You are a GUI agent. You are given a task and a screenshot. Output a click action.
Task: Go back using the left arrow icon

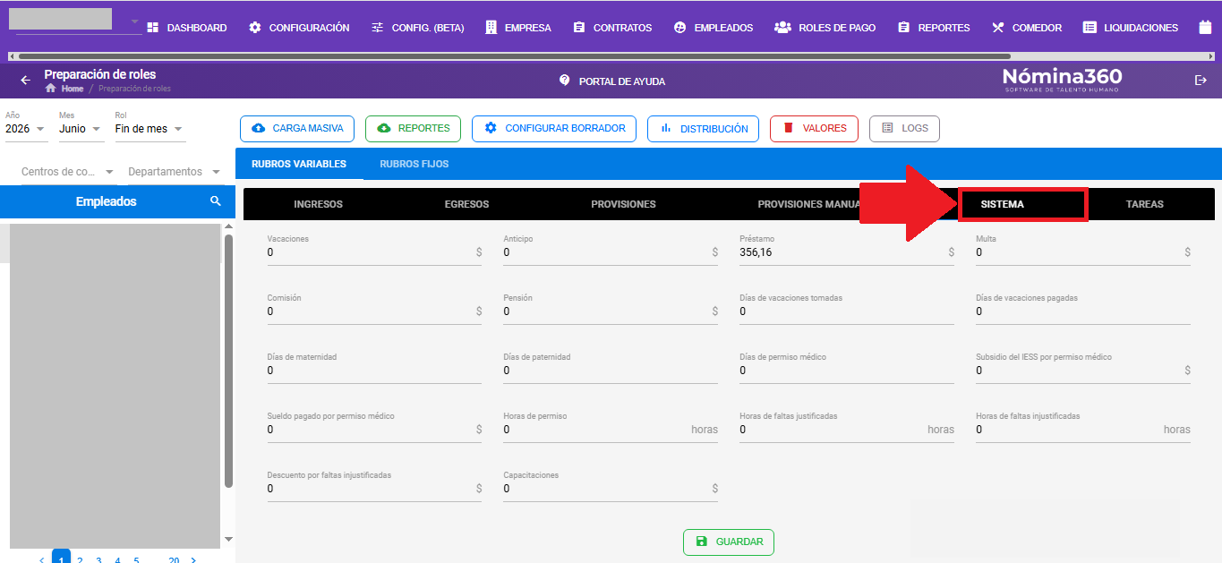25,81
